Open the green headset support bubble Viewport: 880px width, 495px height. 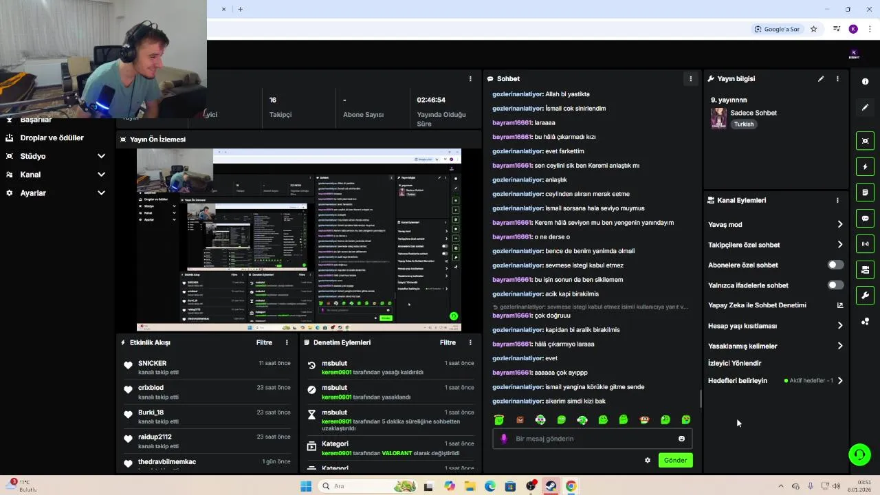(x=859, y=454)
